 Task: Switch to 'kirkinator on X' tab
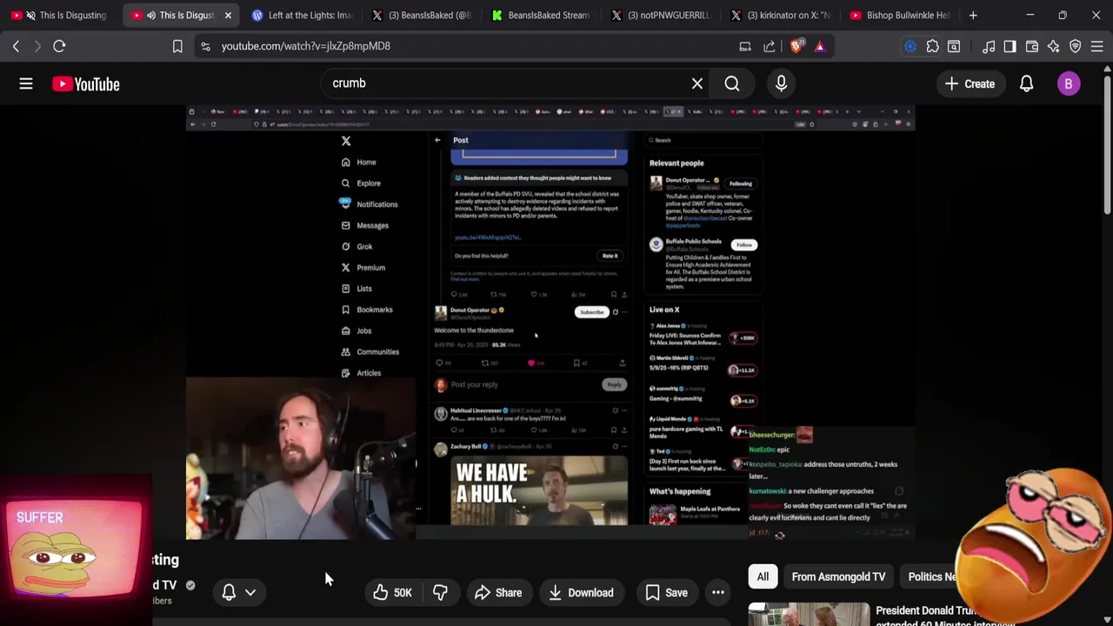pyautogui.click(x=781, y=15)
